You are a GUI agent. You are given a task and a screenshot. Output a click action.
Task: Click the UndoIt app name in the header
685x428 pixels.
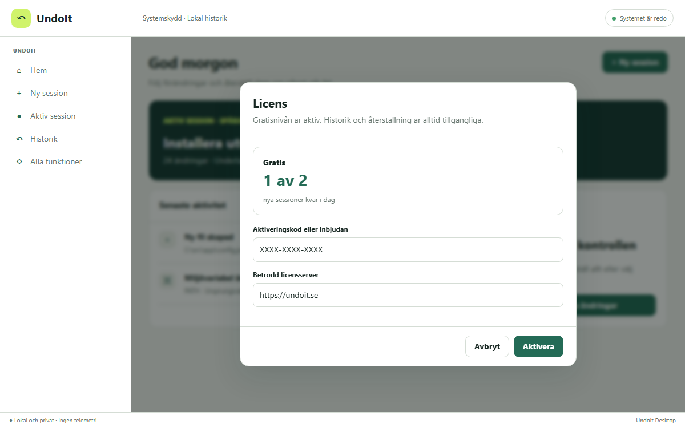(54, 18)
